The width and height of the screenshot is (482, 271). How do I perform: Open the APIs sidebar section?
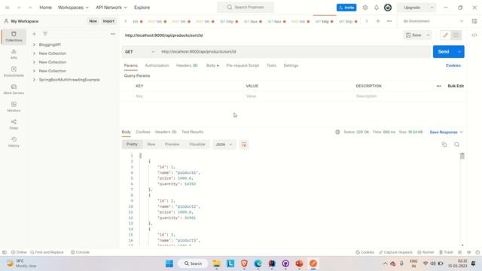click(x=14, y=53)
